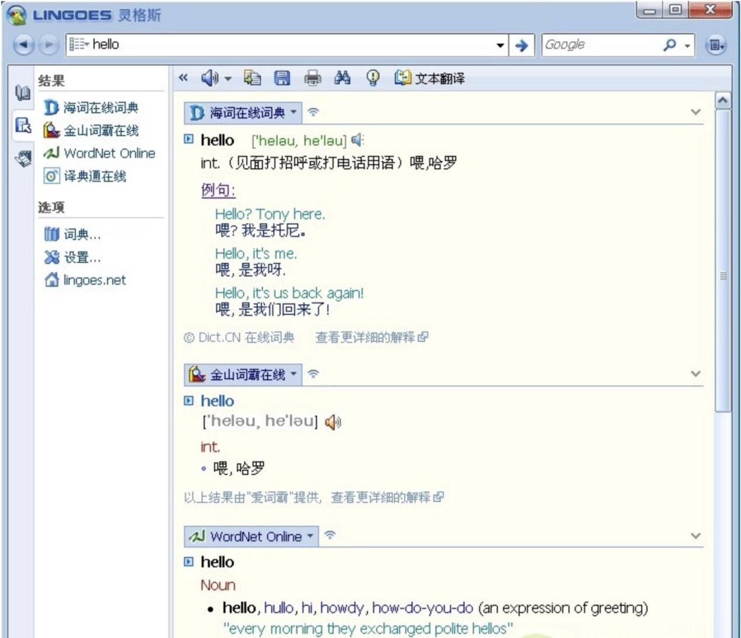Open 文本翻译 text translation
The width and height of the screenshot is (741, 638).
tap(430, 78)
